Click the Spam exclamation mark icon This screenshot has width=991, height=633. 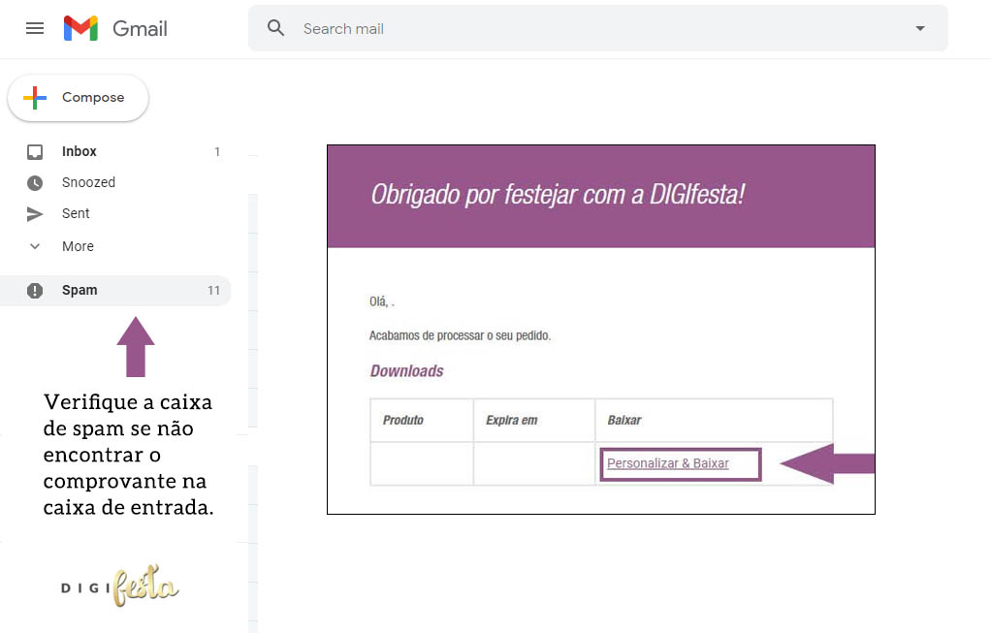tap(35, 291)
